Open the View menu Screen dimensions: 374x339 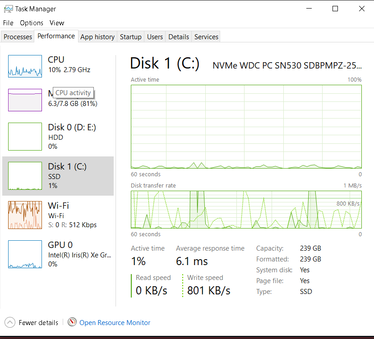point(57,23)
